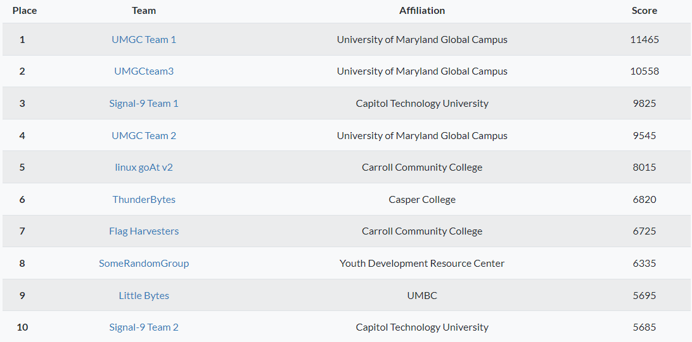Open the Little Bytes team link
Viewport: 692px width, 342px height.
(x=144, y=295)
